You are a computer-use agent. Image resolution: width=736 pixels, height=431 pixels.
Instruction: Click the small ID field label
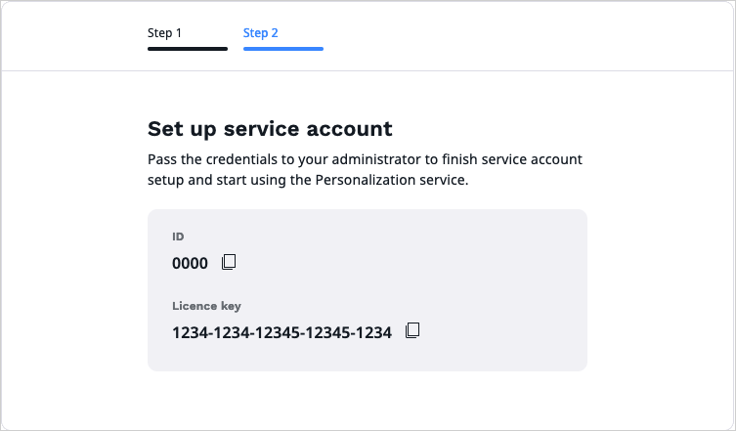[178, 237]
